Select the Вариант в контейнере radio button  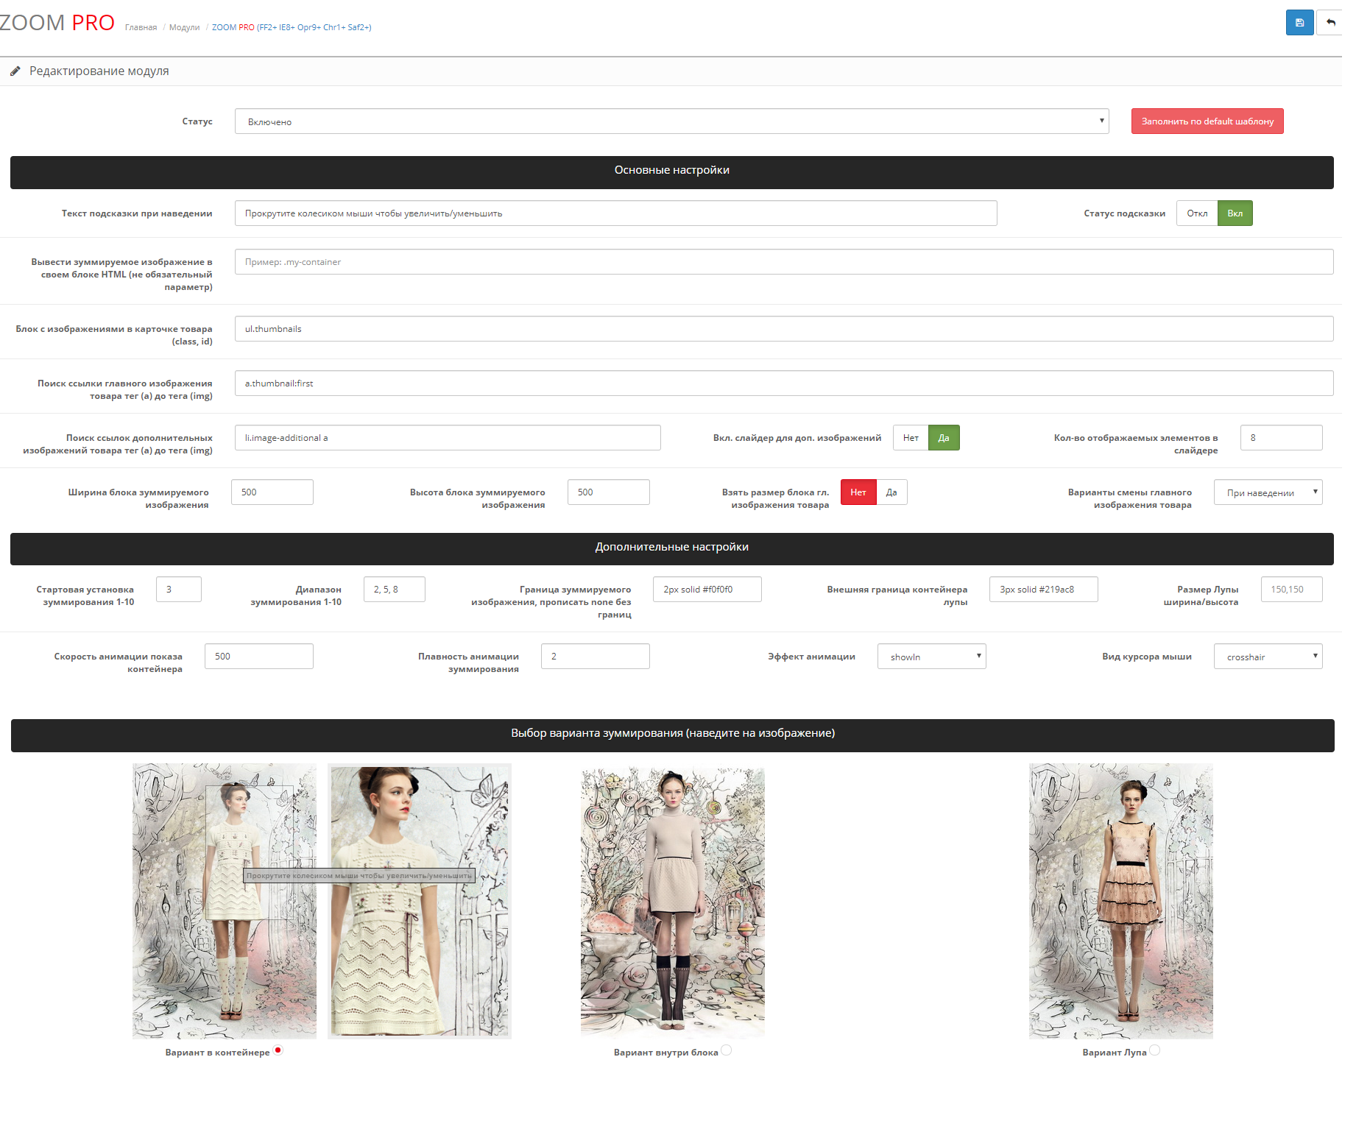point(278,1050)
